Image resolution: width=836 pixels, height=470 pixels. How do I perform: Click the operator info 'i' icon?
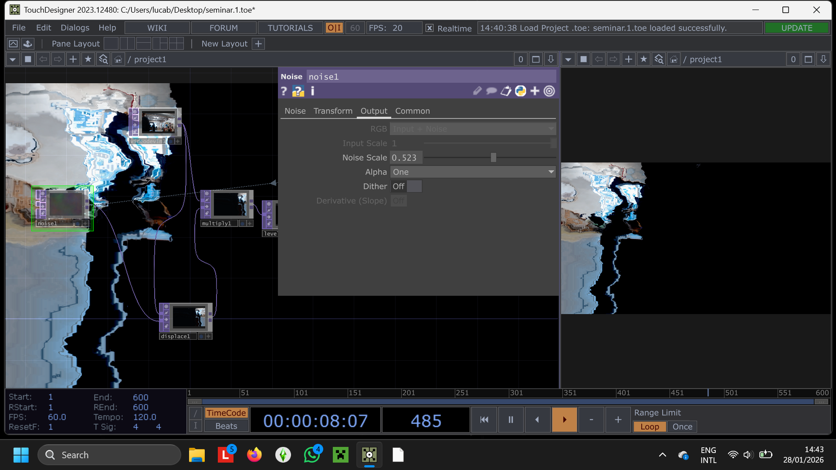click(312, 91)
